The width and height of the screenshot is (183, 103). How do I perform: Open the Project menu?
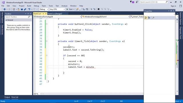[22, 6]
